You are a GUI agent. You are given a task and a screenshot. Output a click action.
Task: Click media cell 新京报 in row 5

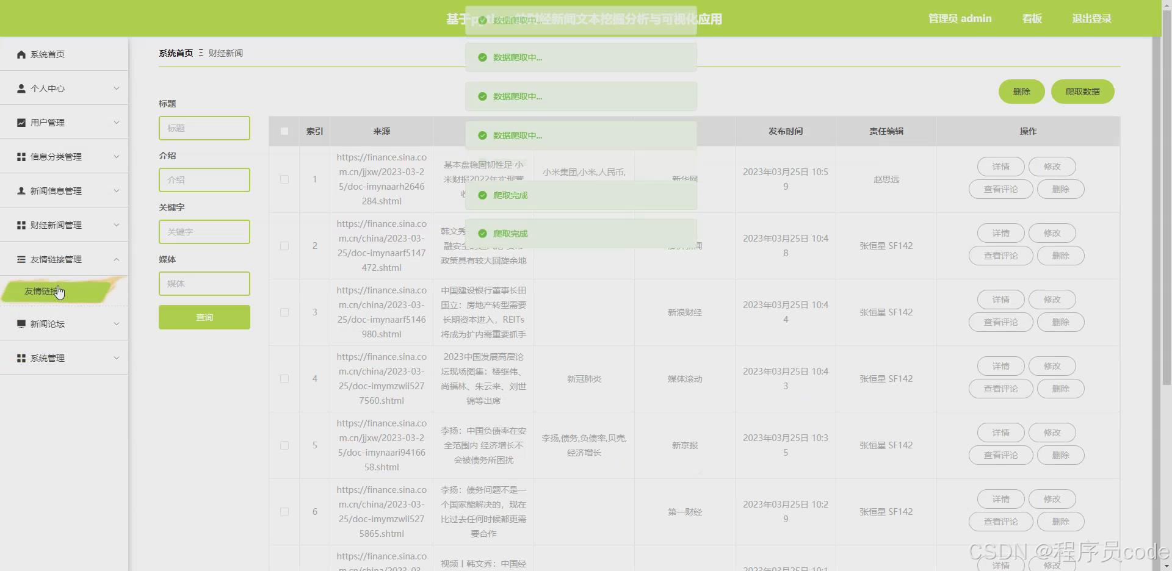point(685,445)
